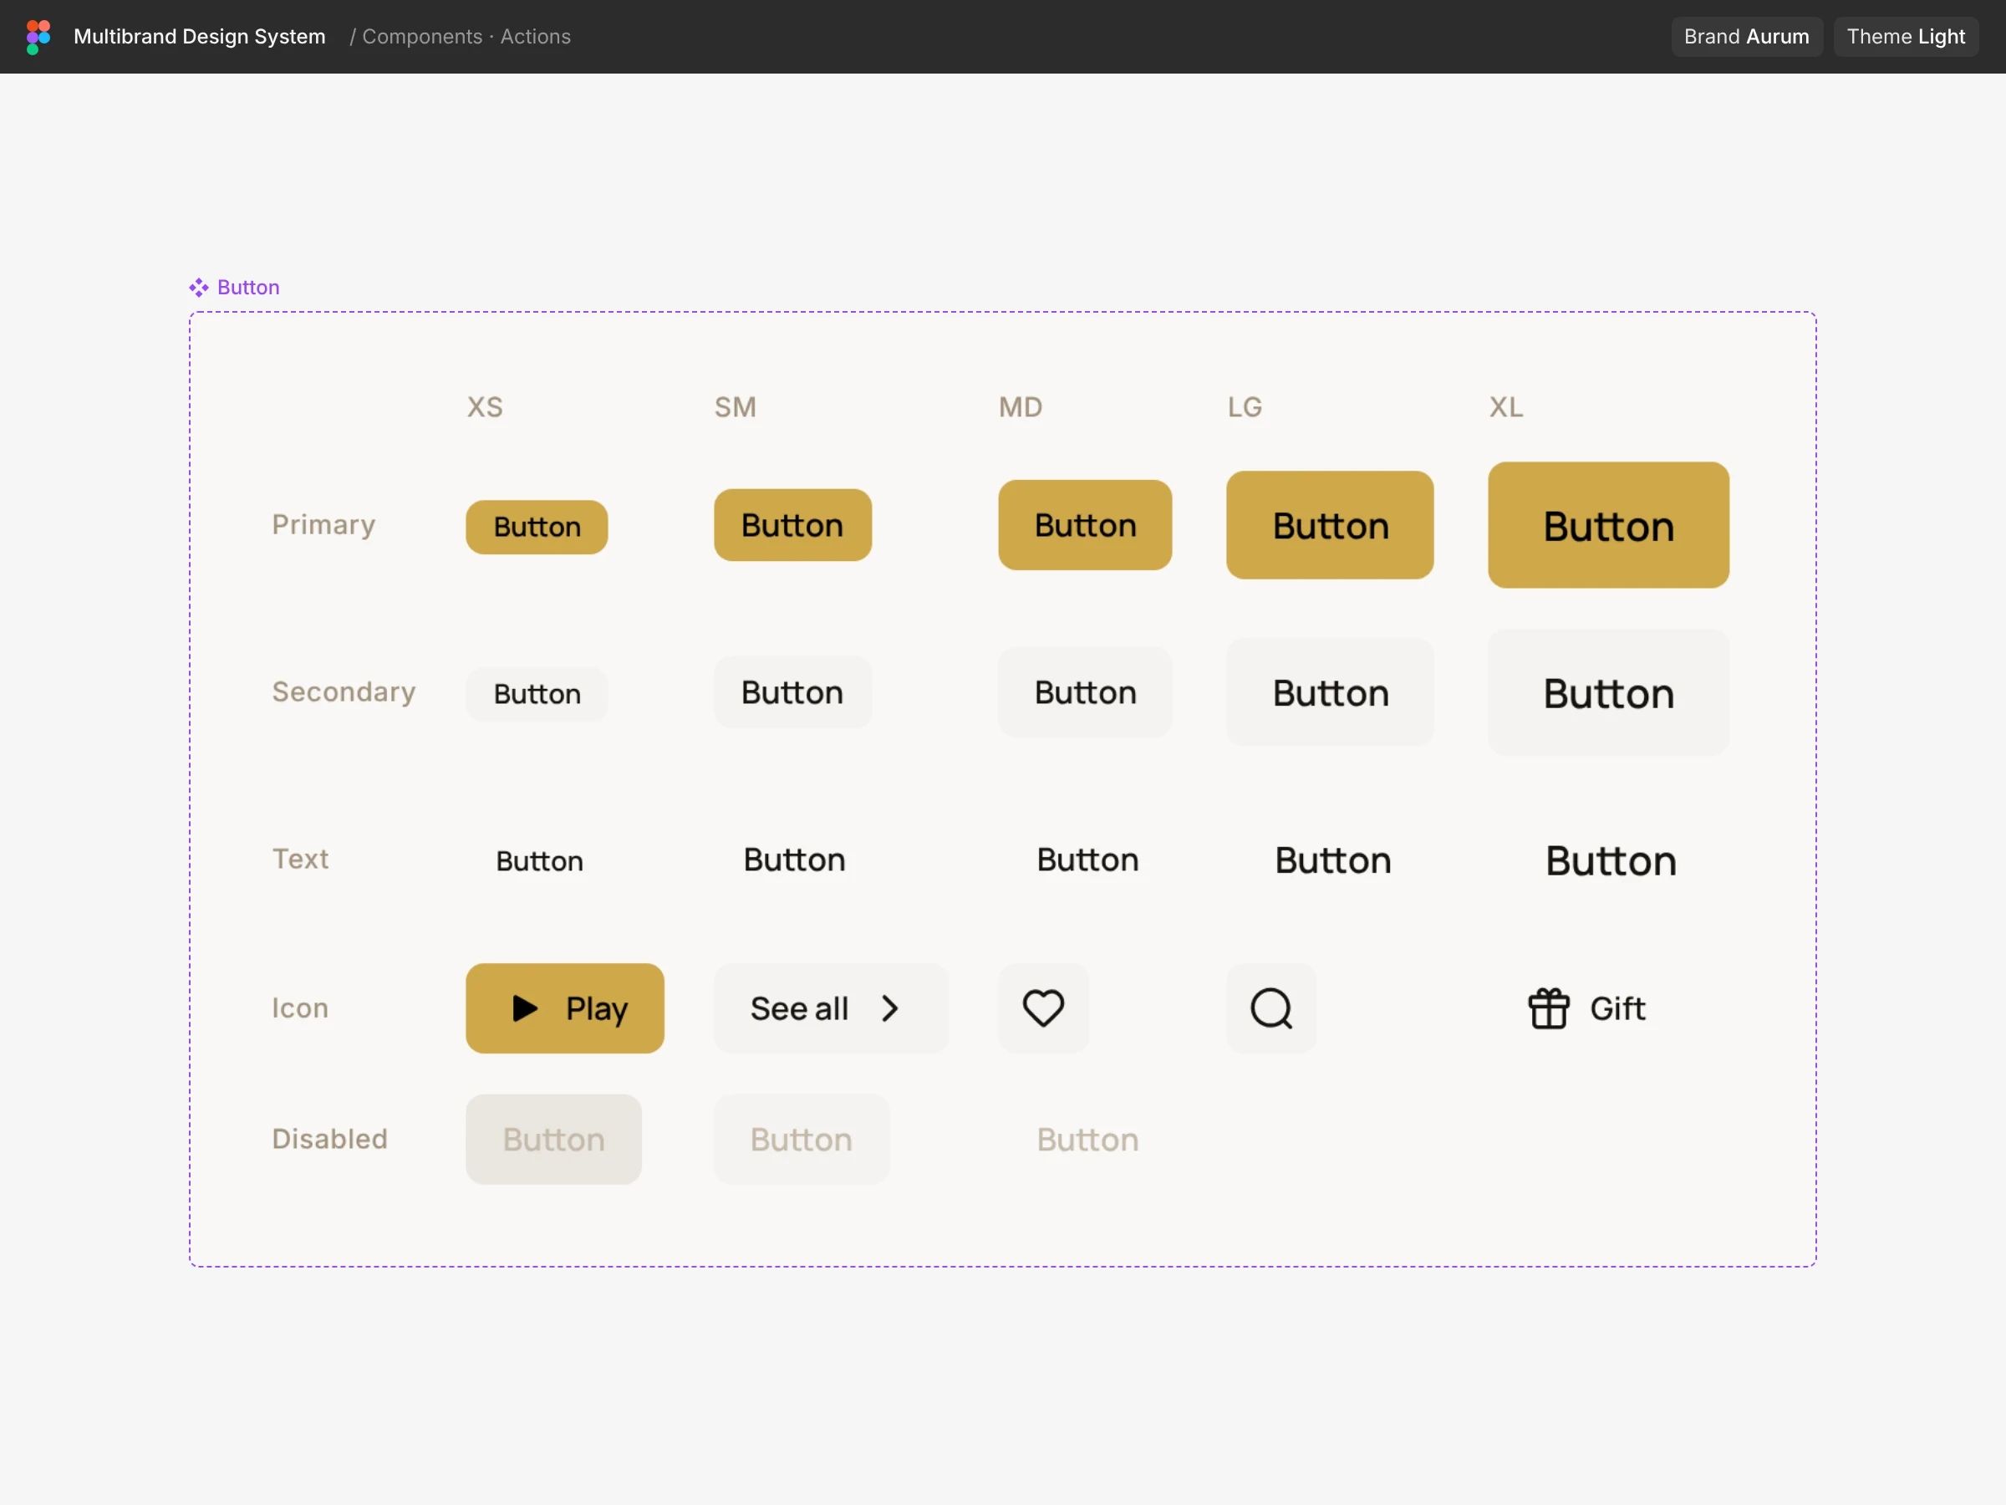This screenshot has height=1505, width=2006.
Task: Click the See all text
Action: coord(799,1008)
